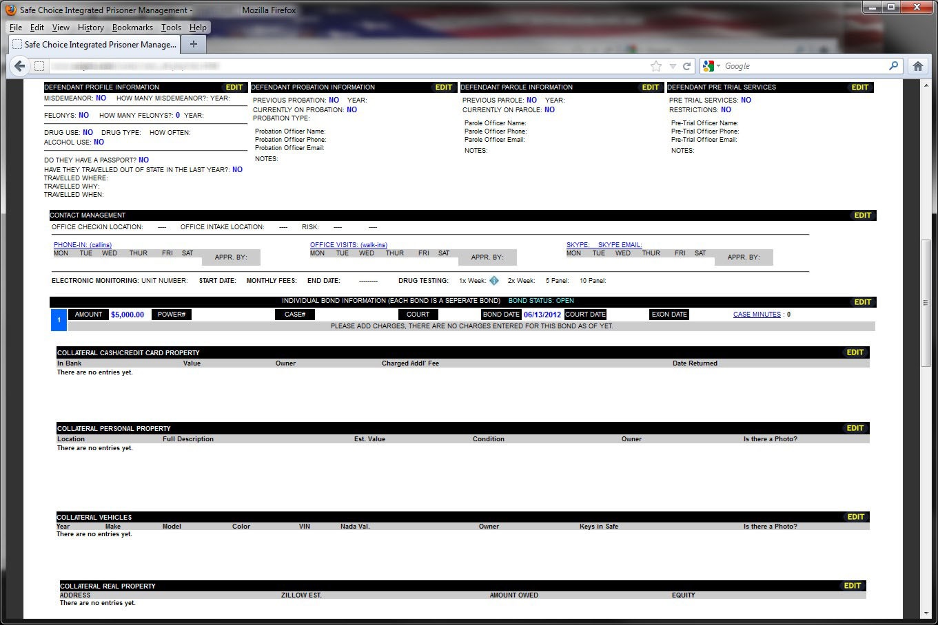938x625 pixels.
Task: Reload the page with the refresh icon
Action: [x=686, y=66]
